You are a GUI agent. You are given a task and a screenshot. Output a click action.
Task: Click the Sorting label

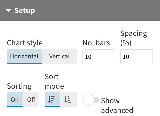(19, 86)
